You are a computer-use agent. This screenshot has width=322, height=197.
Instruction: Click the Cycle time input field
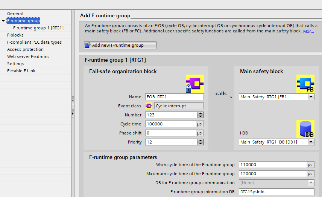pos(170,124)
